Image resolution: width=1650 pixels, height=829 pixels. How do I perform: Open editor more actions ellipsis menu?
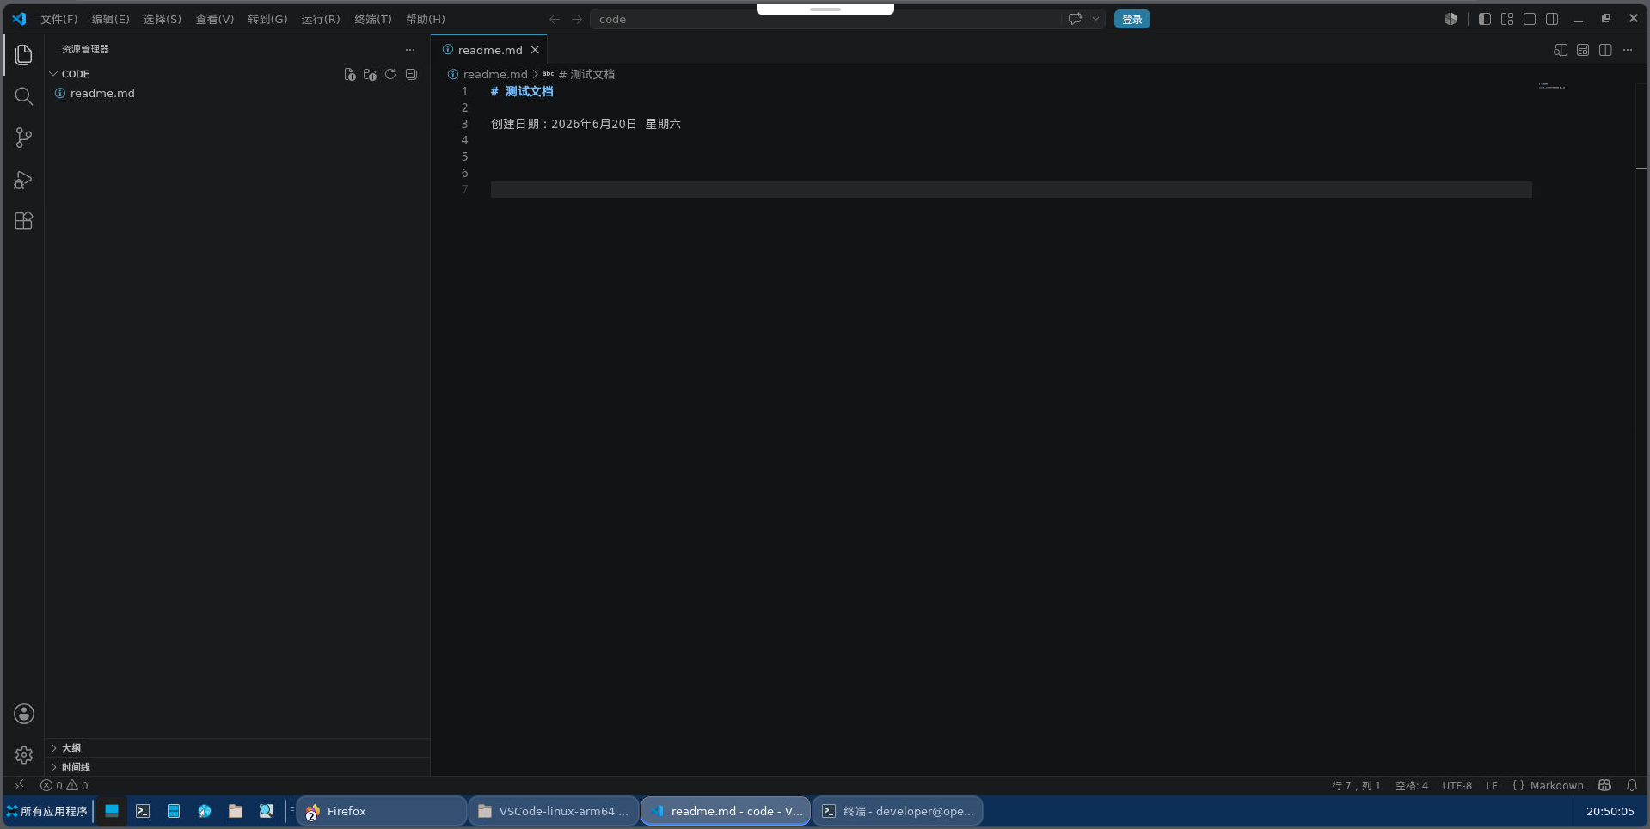pyautogui.click(x=1628, y=50)
